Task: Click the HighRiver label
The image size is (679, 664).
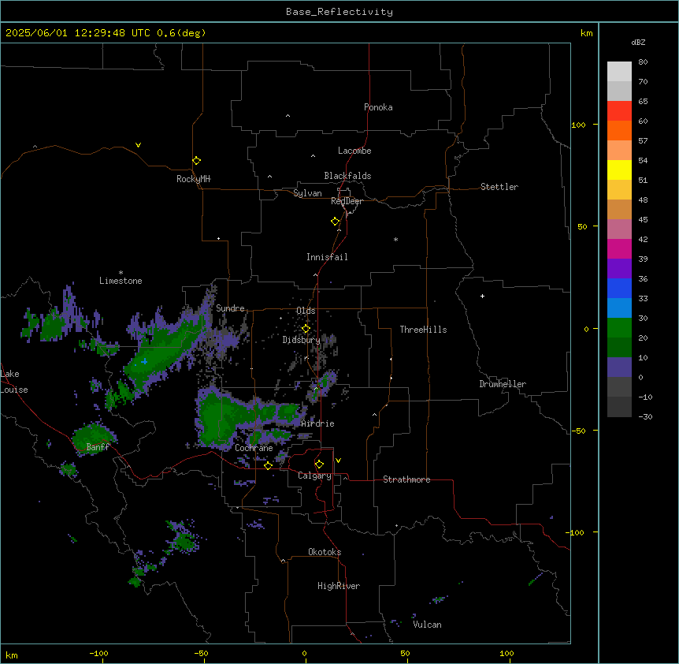Action: (339, 586)
